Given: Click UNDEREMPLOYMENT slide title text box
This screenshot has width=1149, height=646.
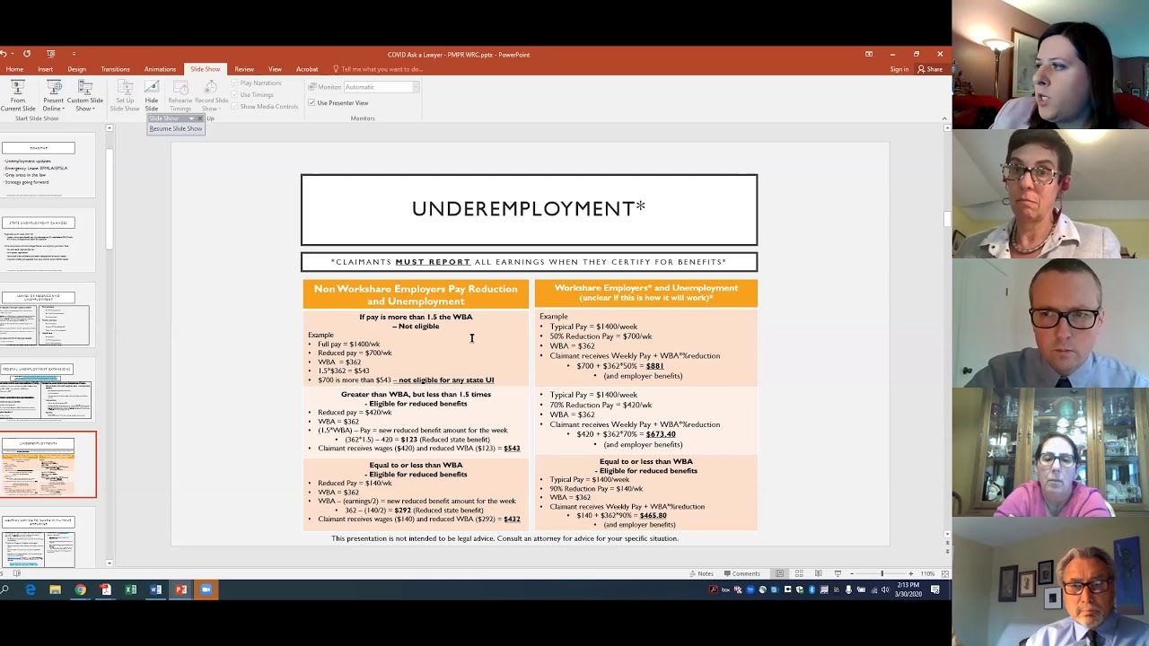Looking at the screenshot, I should tap(529, 209).
